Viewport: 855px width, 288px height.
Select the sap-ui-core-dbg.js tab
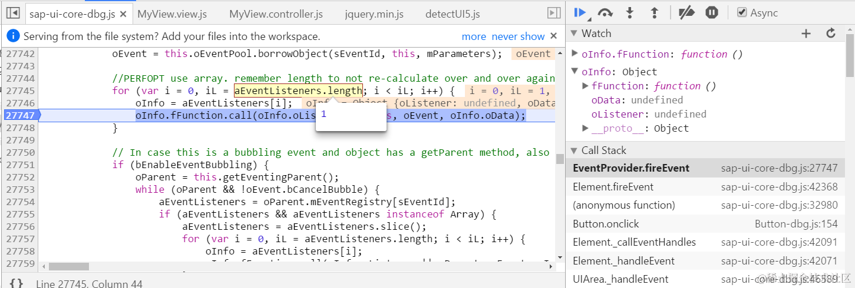pos(72,14)
